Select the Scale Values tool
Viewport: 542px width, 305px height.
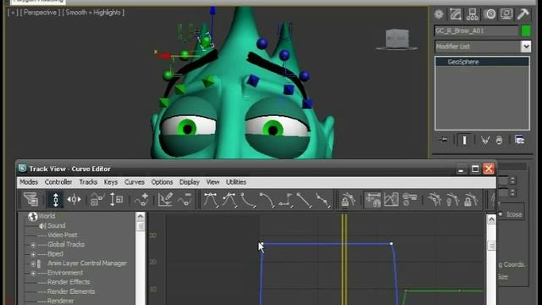coord(116,200)
